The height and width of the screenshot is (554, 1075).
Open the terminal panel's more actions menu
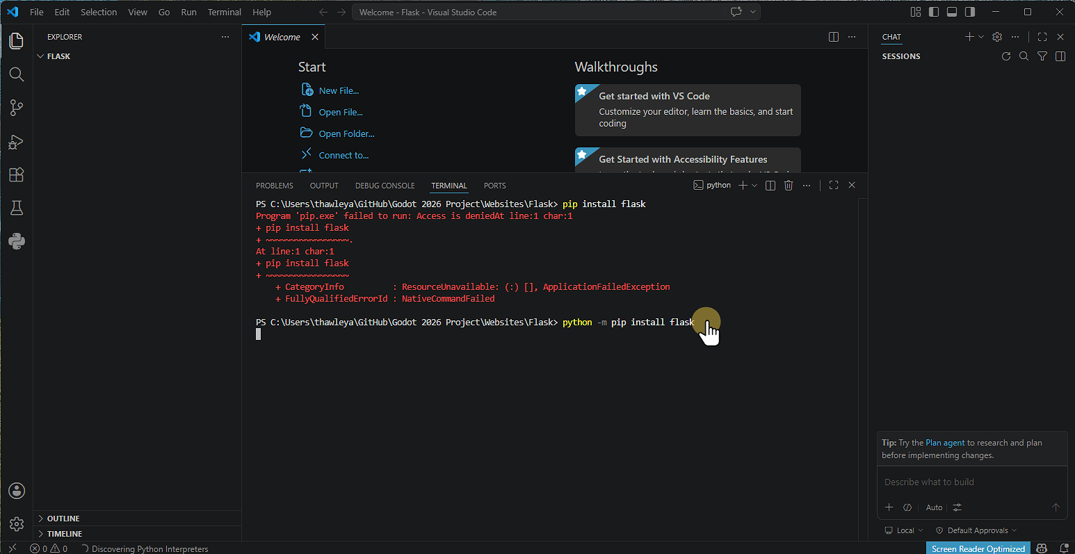pyautogui.click(x=807, y=185)
